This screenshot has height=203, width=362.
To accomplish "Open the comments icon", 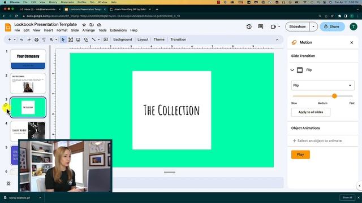I will (x=261, y=27).
